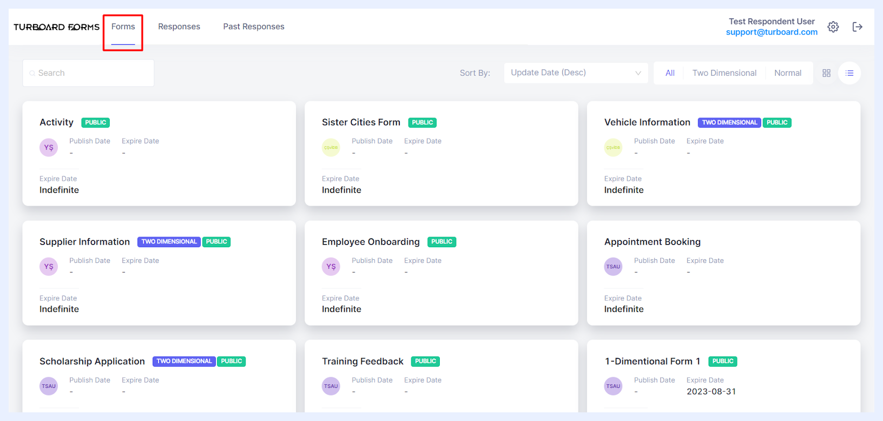This screenshot has height=421, width=883.
Task: Click the TSAU avatar on Training Feedback
Action: pos(331,386)
